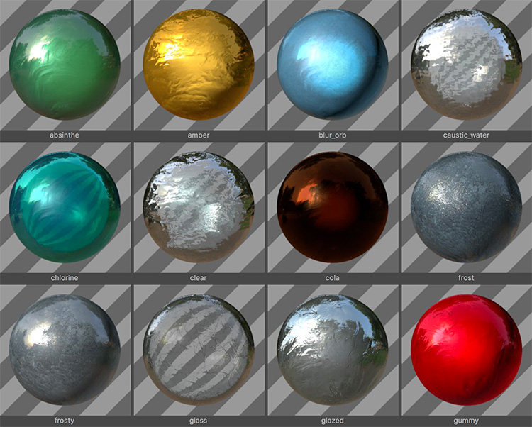This screenshot has height=427, width=532.
Task: Click the "chlorine" material label
Action: click(65, 278)
